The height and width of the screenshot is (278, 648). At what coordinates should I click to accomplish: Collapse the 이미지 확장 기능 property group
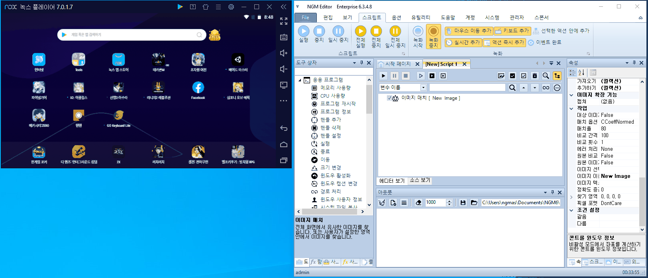tap(571, 95)
